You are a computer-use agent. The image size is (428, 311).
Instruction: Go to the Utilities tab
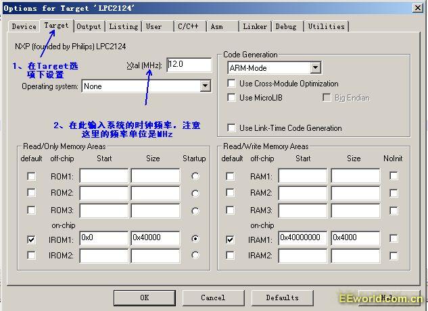(326, 26)
